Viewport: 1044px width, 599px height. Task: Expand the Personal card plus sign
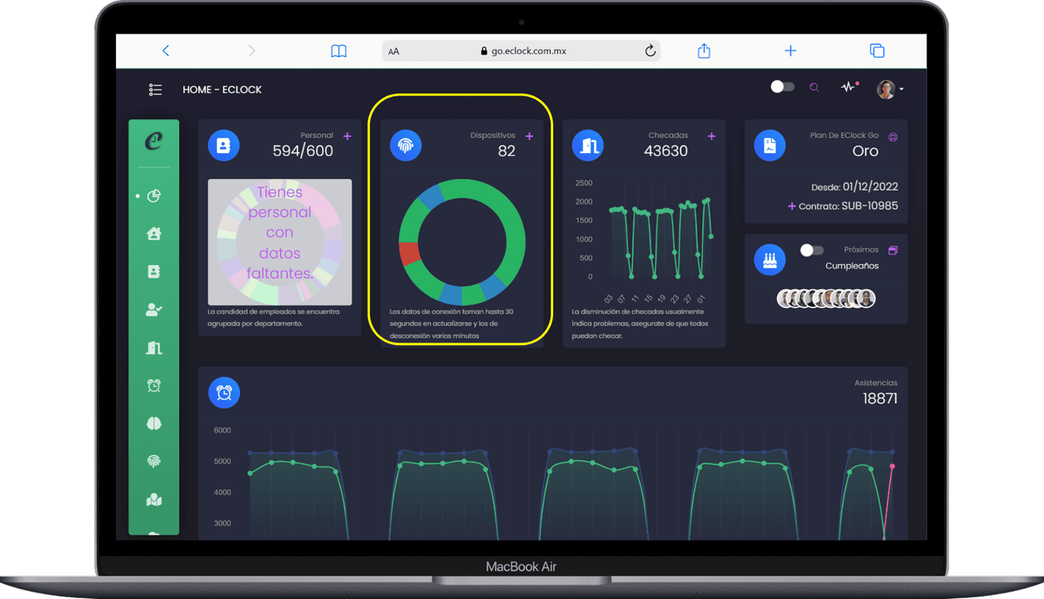point(347,136)
